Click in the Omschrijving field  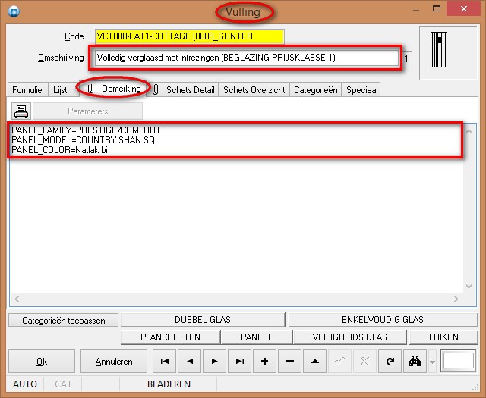246,58
